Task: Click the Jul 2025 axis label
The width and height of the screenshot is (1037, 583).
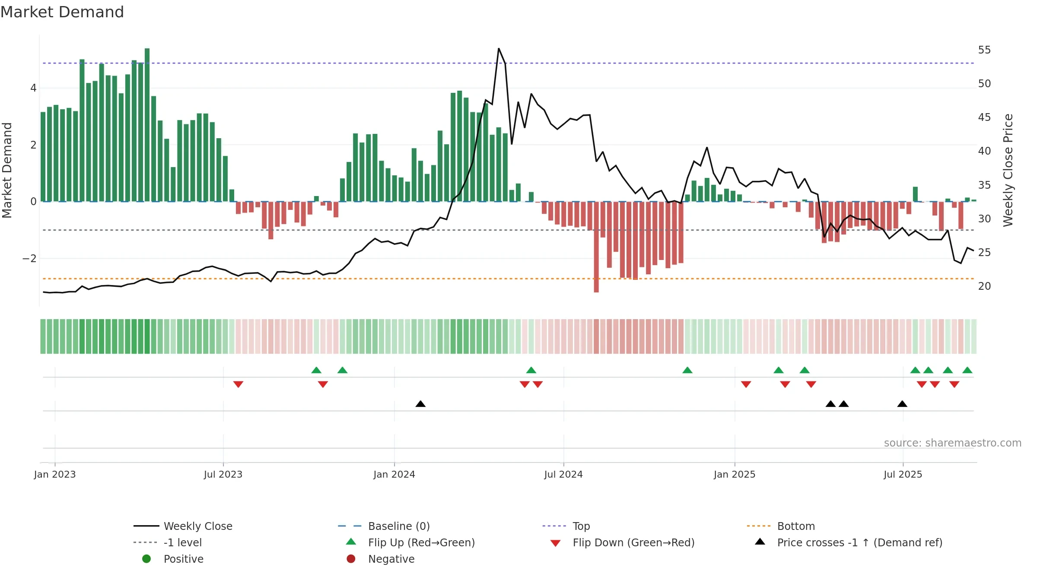Action: point(903,474)
